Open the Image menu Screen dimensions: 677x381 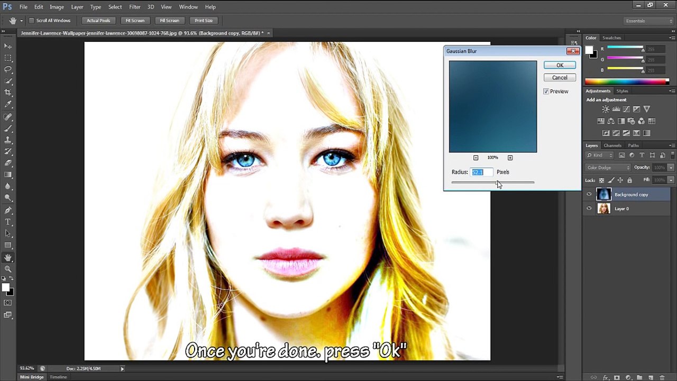57,7
